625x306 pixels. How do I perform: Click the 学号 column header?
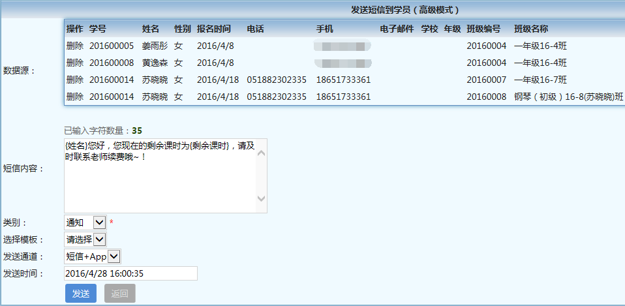pos(98,29)
